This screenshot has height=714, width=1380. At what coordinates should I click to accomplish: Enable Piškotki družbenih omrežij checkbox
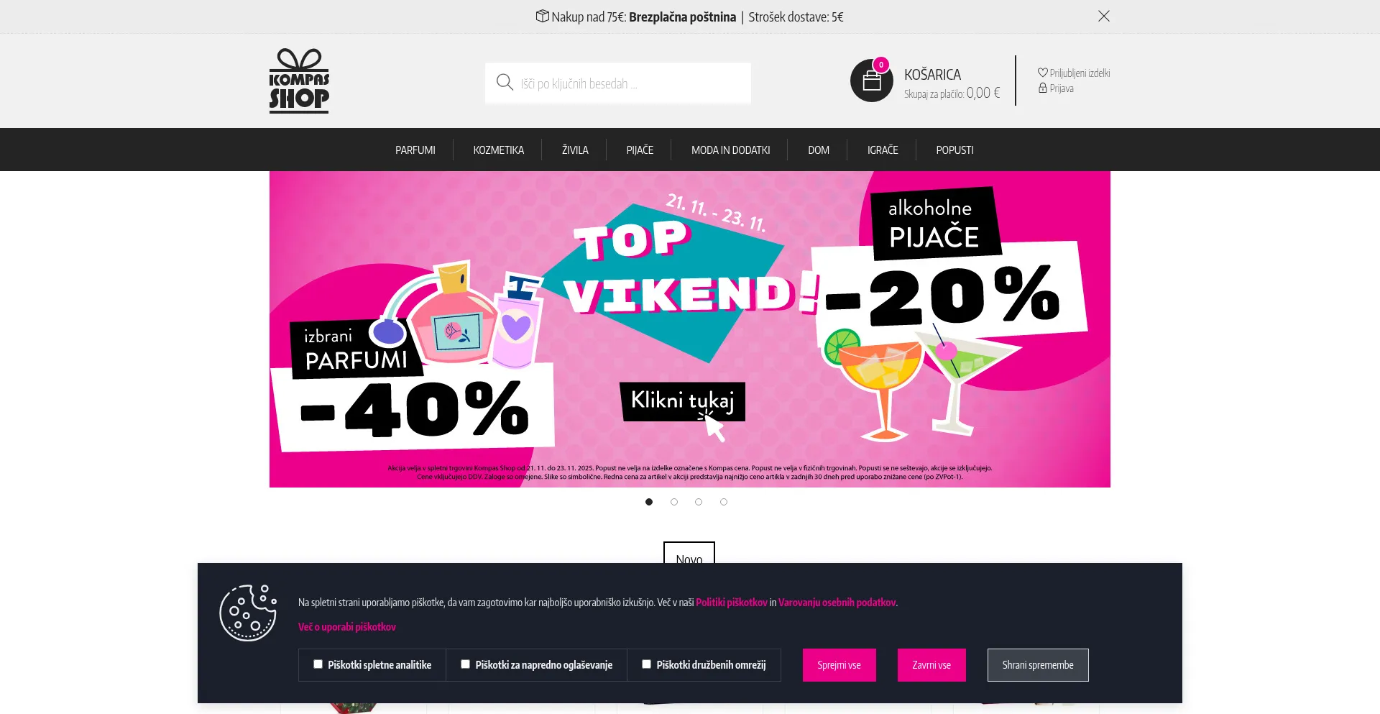coord(646,664)
